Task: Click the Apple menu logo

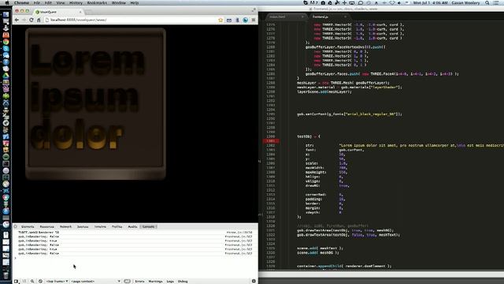Action: [7, 2]
